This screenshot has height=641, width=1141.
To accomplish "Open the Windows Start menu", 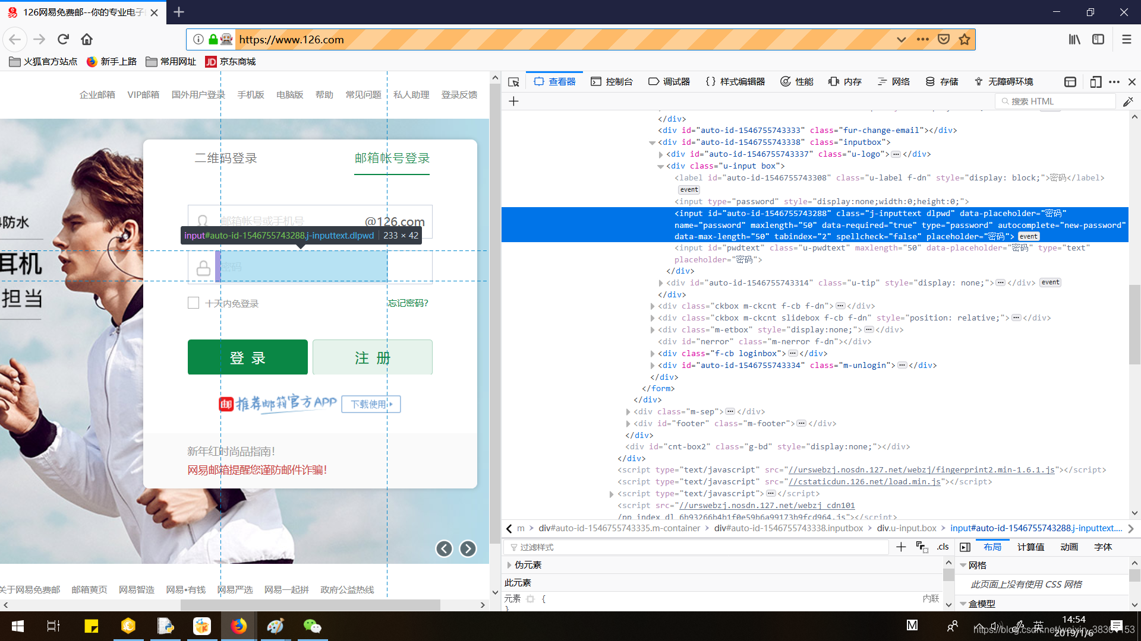I will 18,626.
